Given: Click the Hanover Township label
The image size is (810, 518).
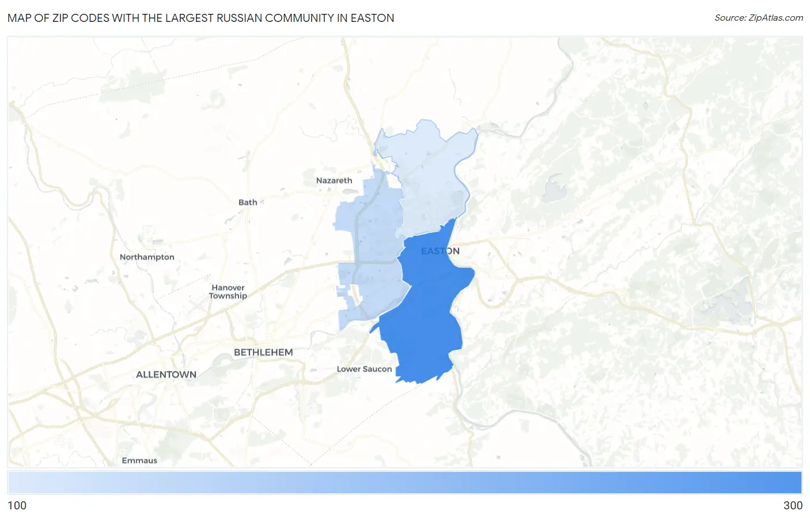Looking at the screenshot, I should click(228, 292).
